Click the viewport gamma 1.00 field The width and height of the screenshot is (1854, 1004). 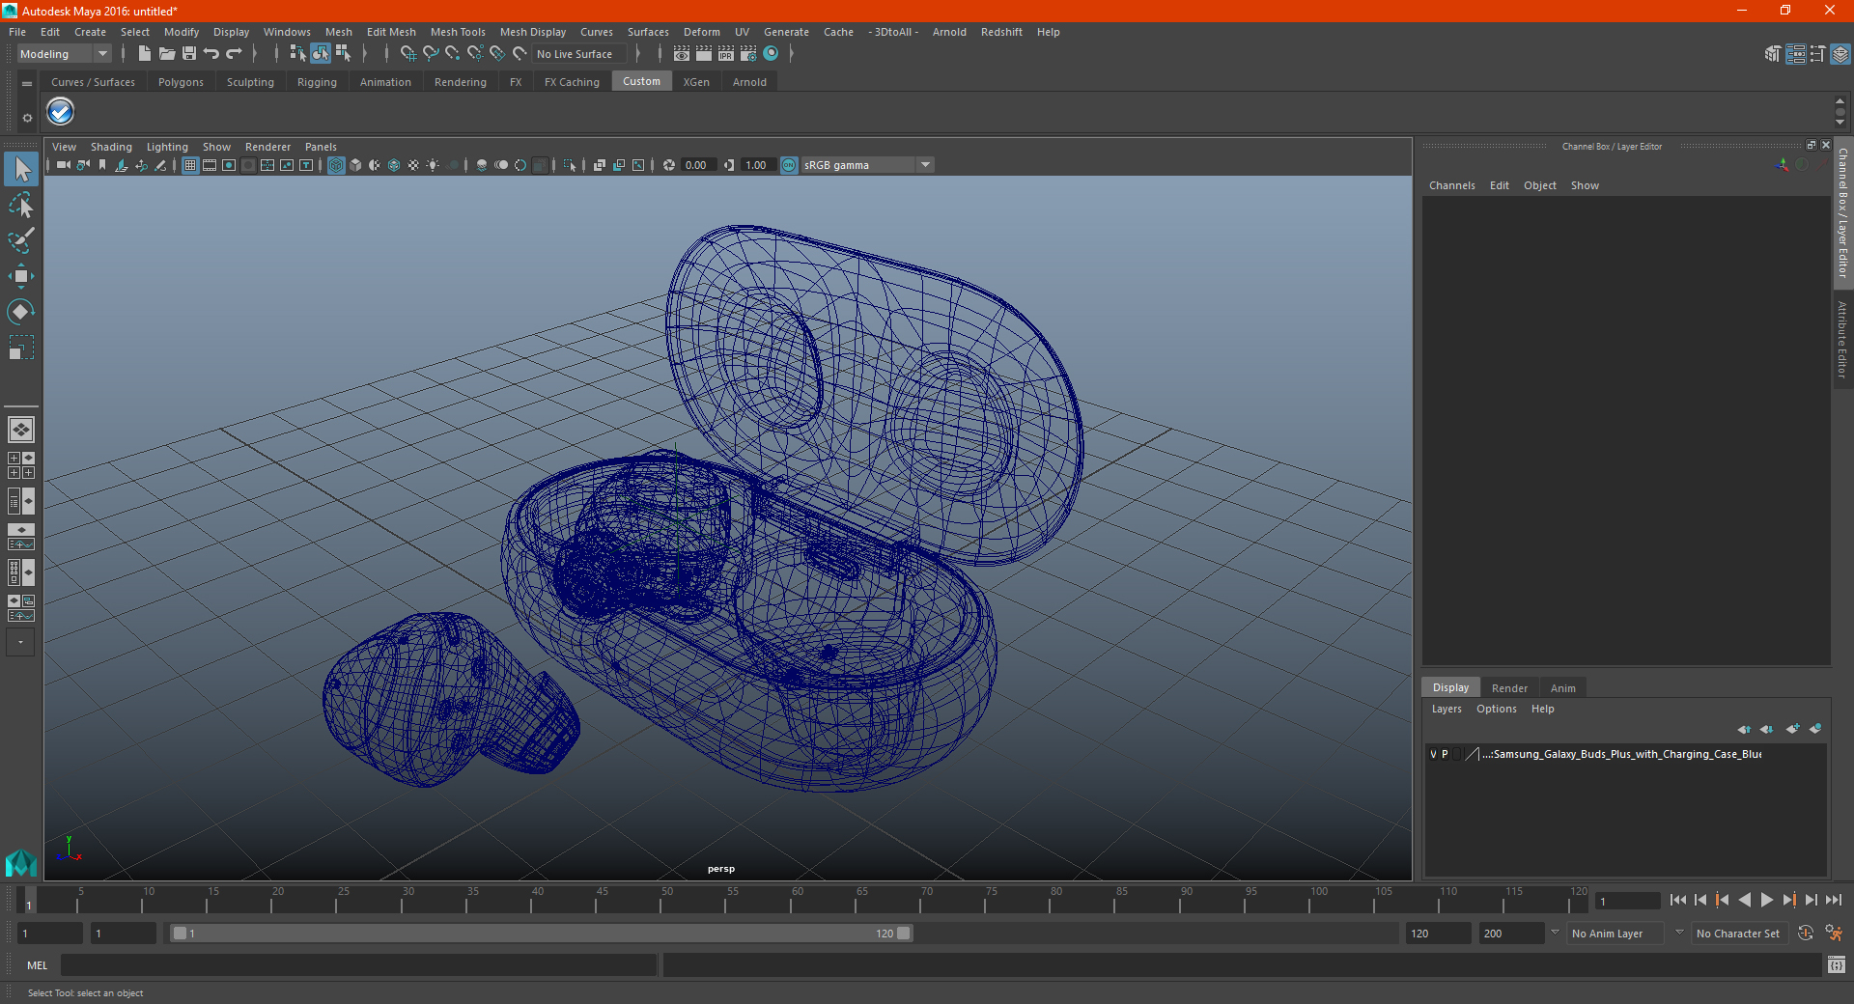tap(758, 165)
